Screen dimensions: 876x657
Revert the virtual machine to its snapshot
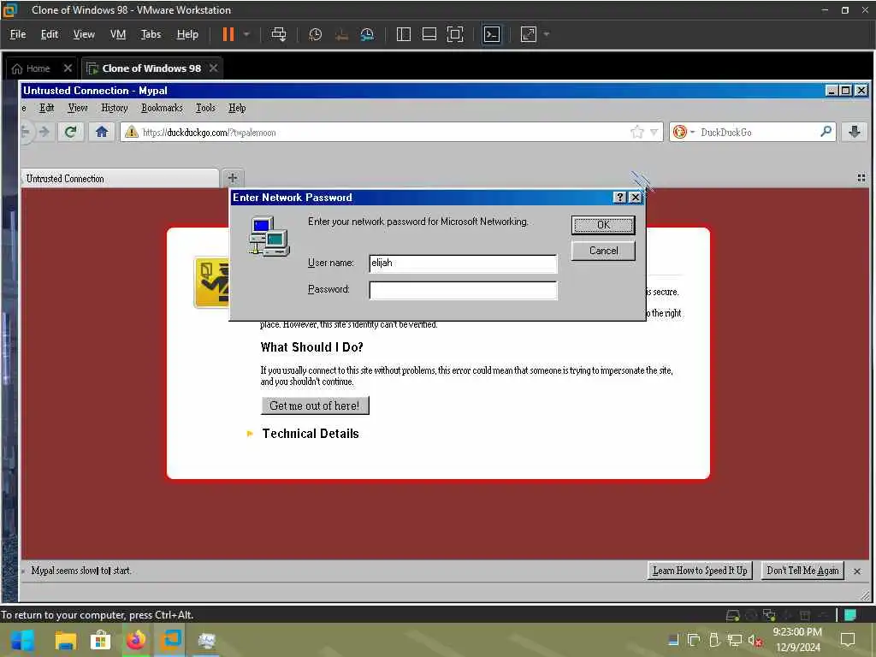point(341,34)
